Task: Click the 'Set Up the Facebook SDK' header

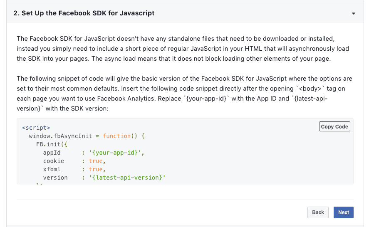Action: 84,13
